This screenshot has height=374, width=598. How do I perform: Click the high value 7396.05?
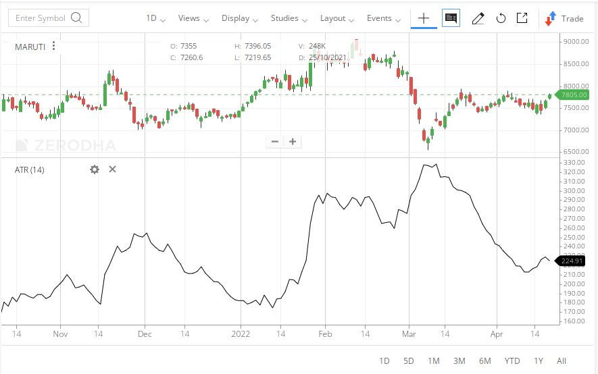point(258,46)
